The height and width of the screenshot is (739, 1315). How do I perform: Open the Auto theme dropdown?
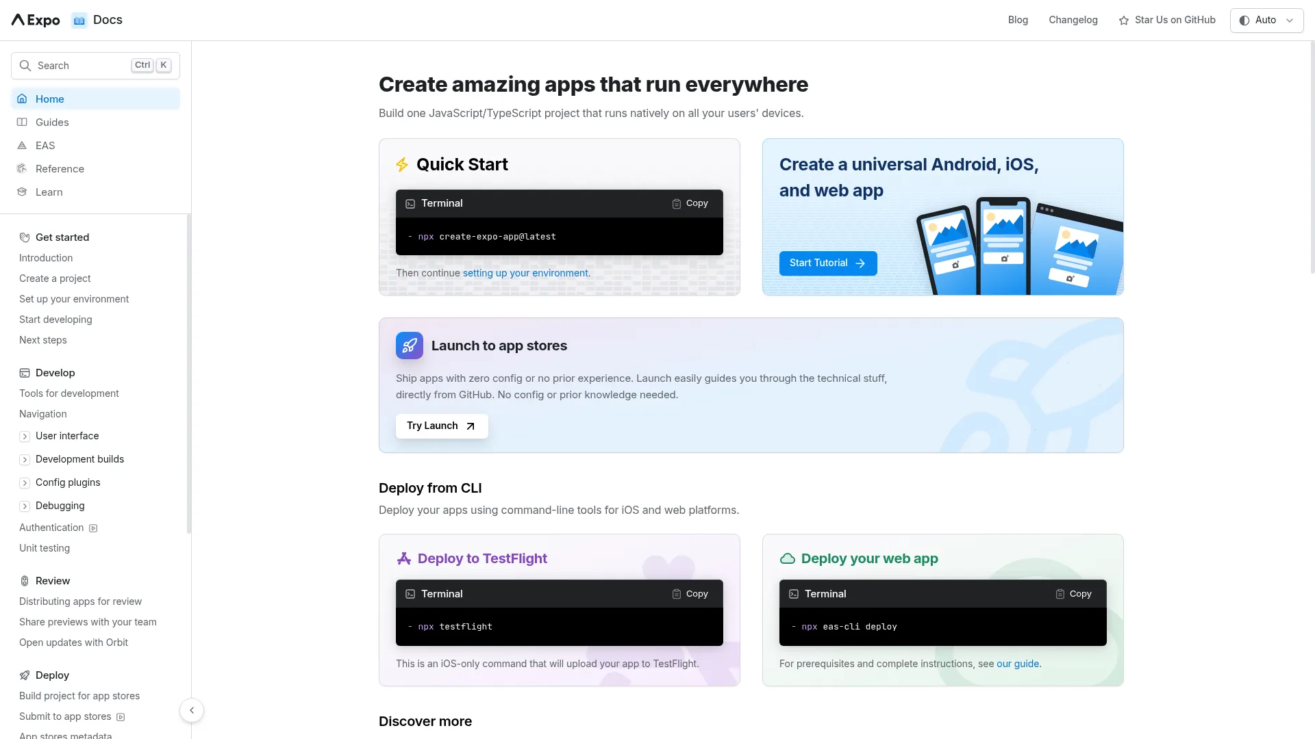pyautogui.click(x=1266, y=21)
